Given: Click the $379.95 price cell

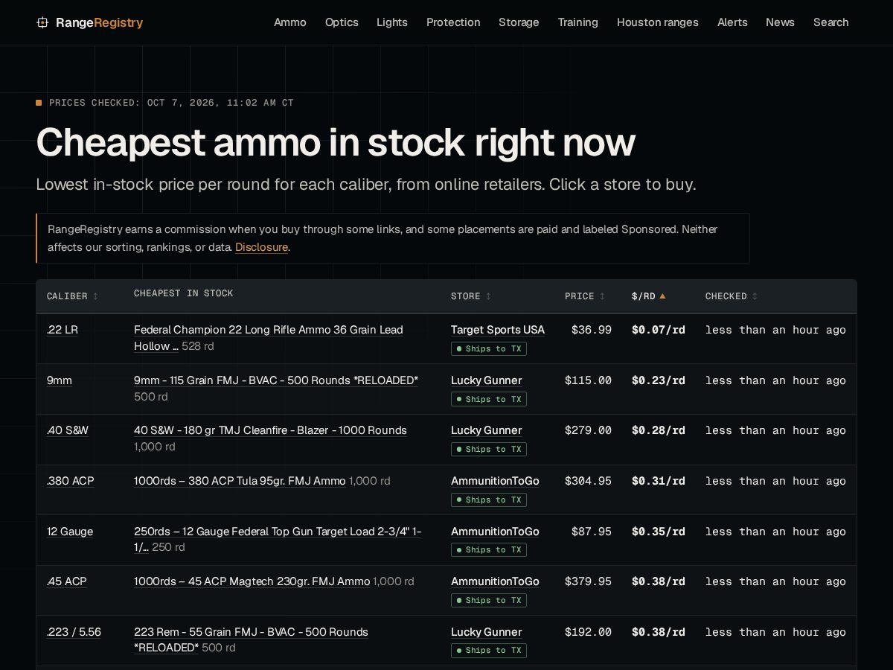Looking at the screenshot, I should 589,581.
